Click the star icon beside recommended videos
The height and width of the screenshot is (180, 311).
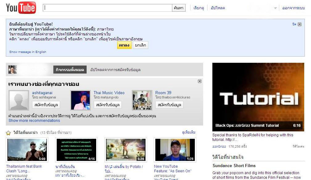click(8, 133)
